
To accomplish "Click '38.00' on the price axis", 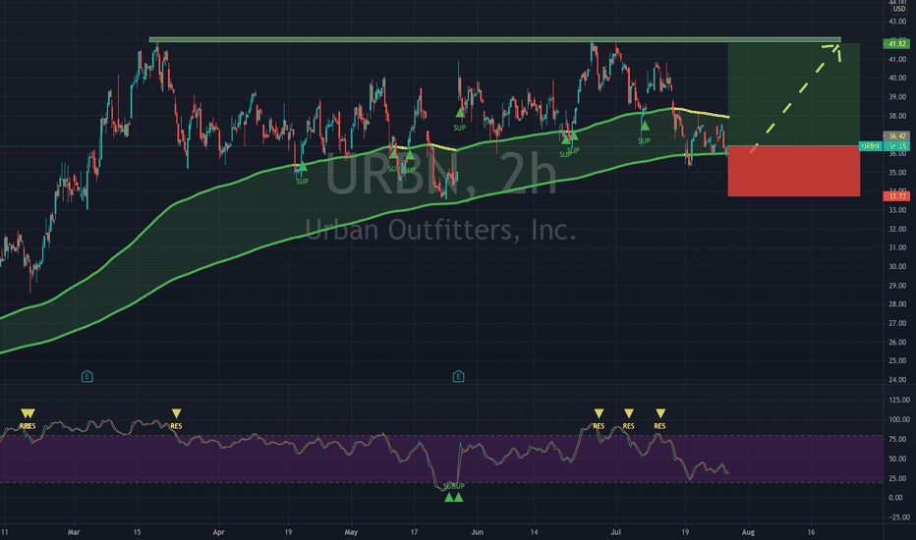I will pos(897,116).
